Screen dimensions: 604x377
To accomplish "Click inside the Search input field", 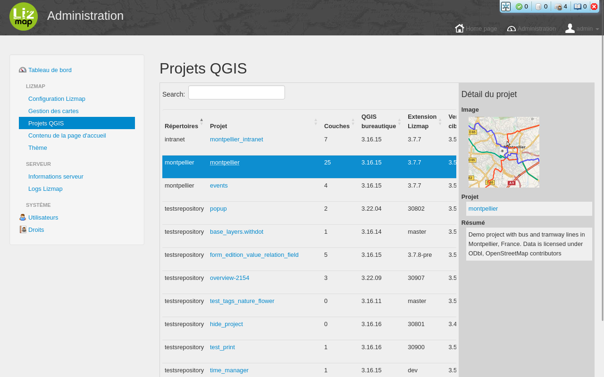I will point(236,92).
